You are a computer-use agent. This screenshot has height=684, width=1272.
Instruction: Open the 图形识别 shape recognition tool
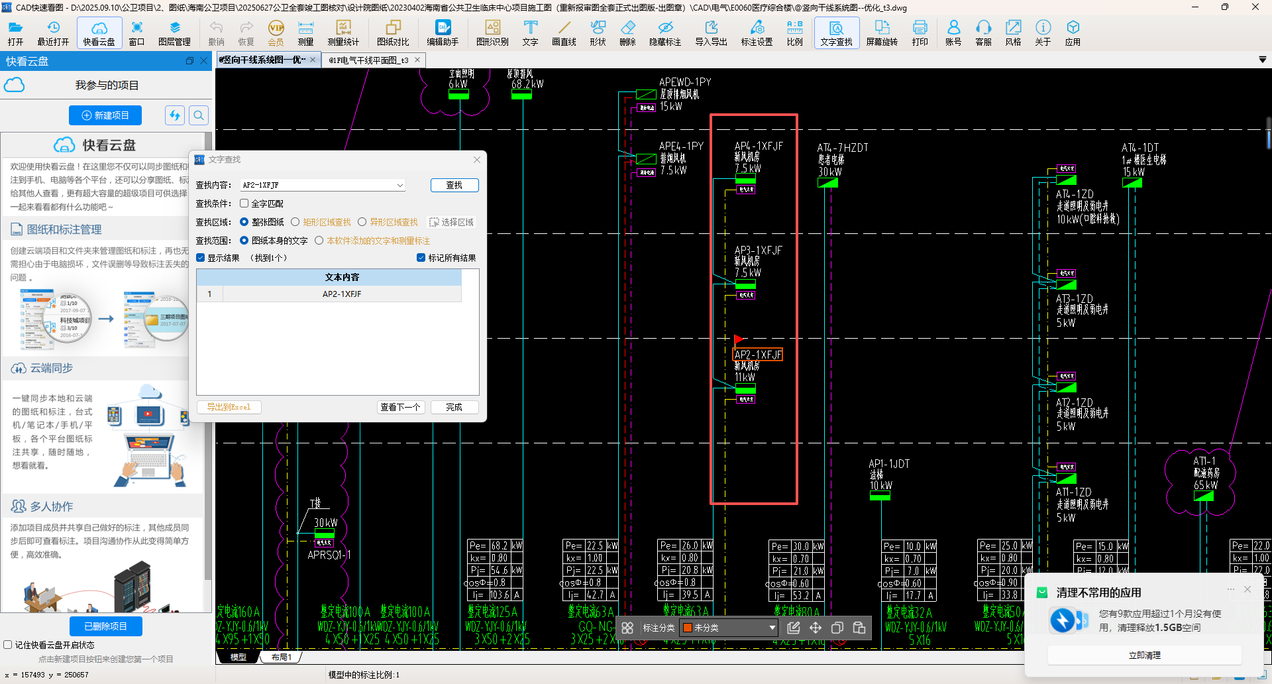coord(492,32)
